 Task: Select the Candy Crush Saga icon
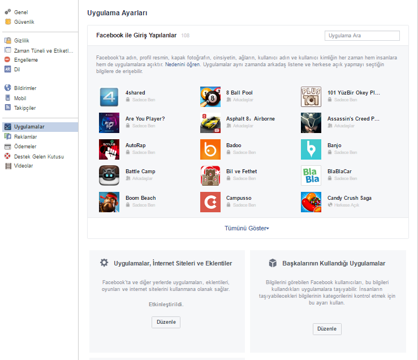click(311, 202)
